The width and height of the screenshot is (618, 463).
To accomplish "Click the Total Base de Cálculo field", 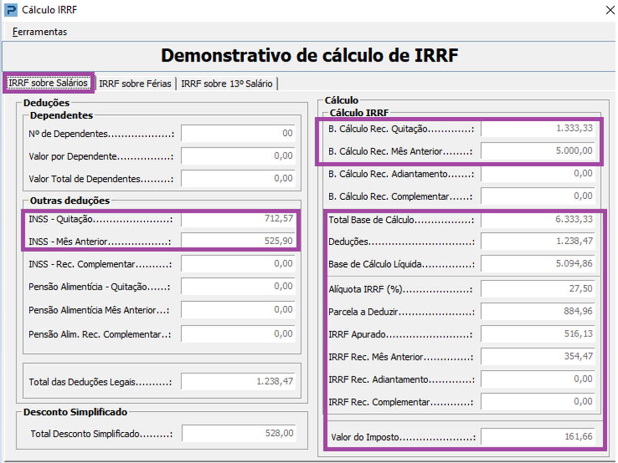I will point(539,220).
